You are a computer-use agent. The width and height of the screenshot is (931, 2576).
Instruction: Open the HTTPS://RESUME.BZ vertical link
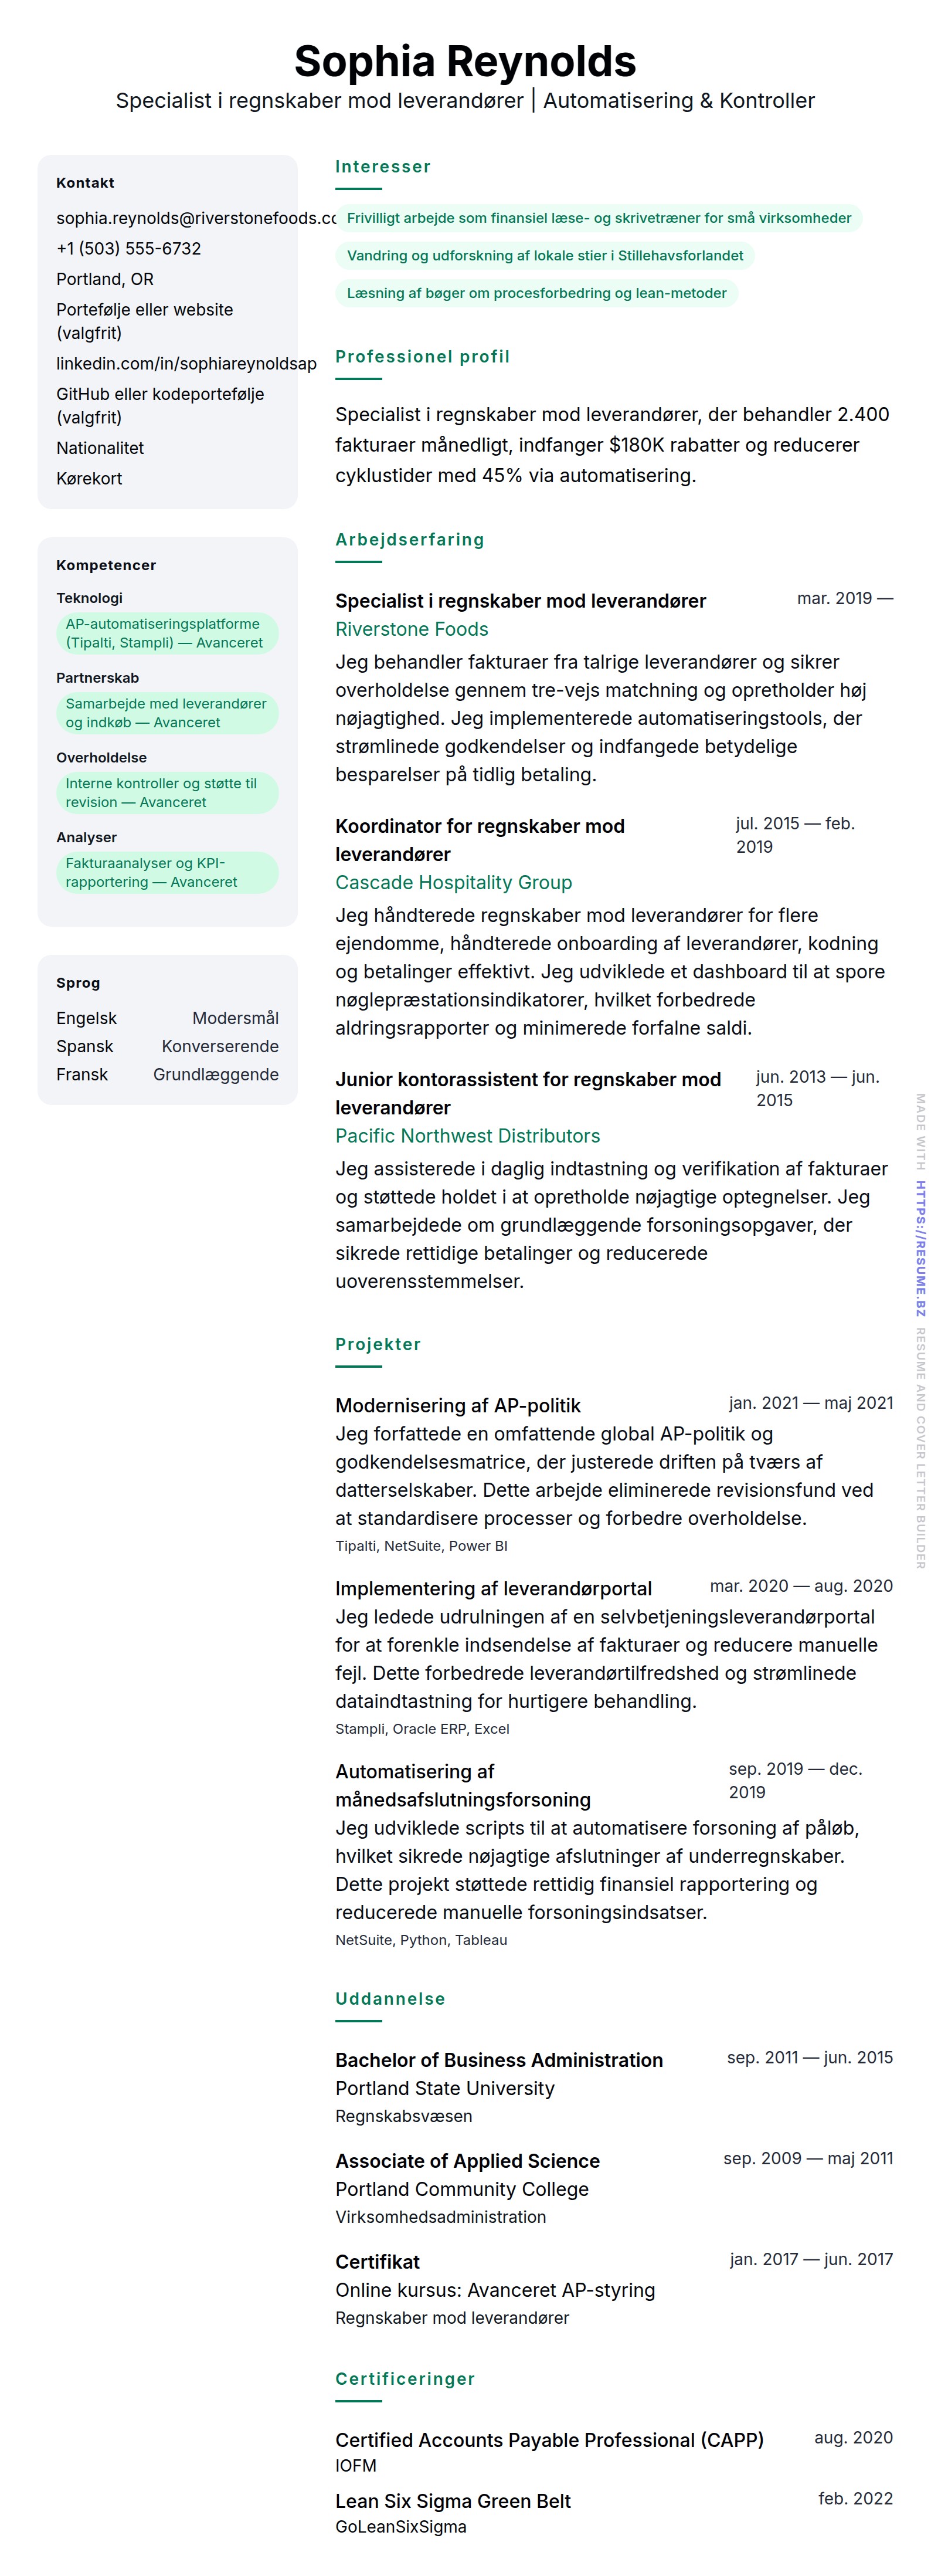coord(920,1248)
